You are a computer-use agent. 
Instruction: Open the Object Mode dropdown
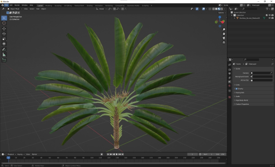(15, 9)
